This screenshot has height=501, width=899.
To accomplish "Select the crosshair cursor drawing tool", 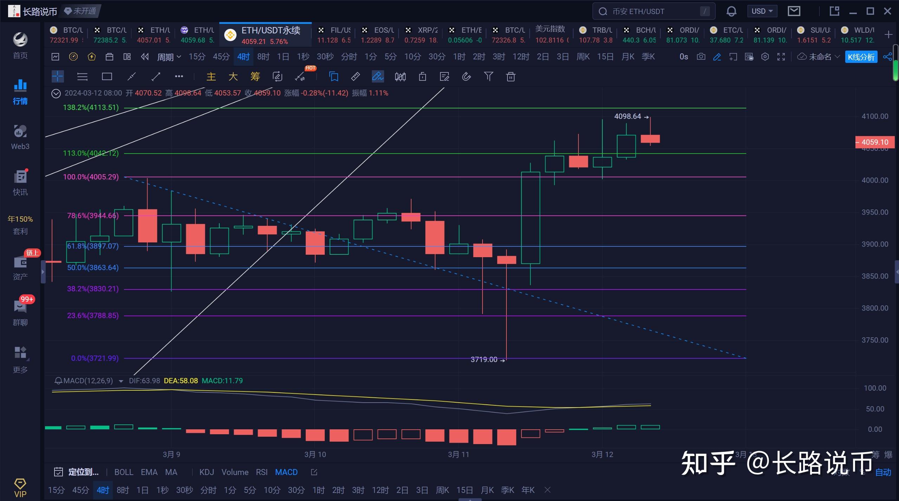I will 58,77.
